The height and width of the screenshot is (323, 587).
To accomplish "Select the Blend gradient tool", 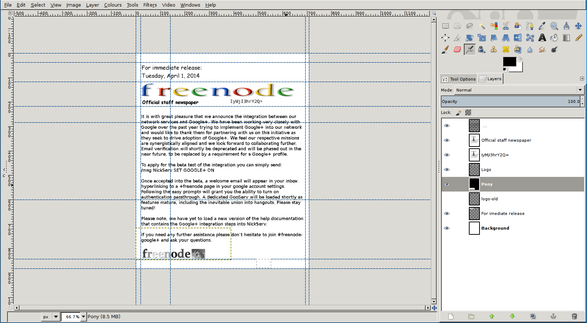I will (566, 38).
